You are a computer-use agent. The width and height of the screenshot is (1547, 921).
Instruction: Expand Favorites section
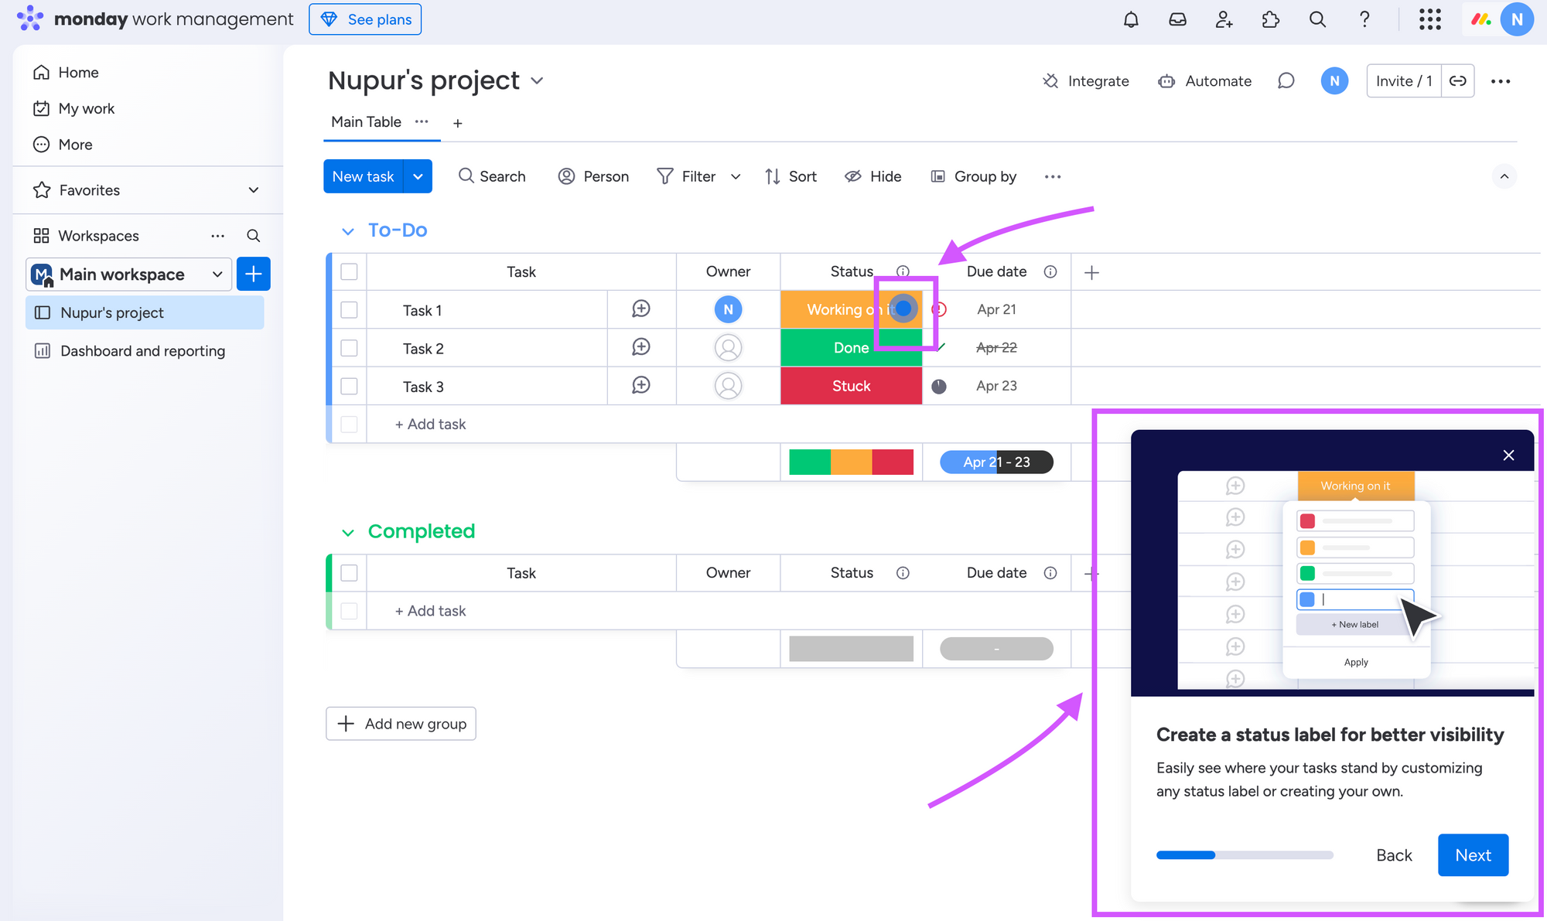[x=254, y=190]
